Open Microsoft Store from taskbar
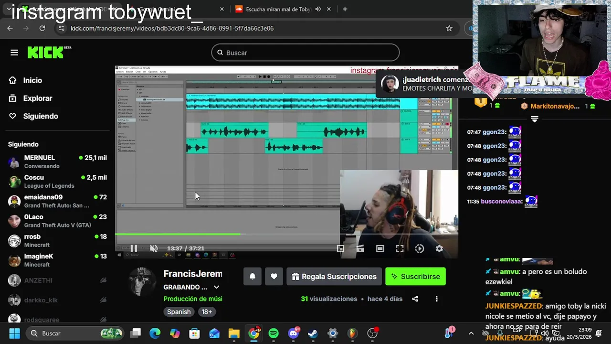Viewport: 611px width, 344px height. pos(194,333)
